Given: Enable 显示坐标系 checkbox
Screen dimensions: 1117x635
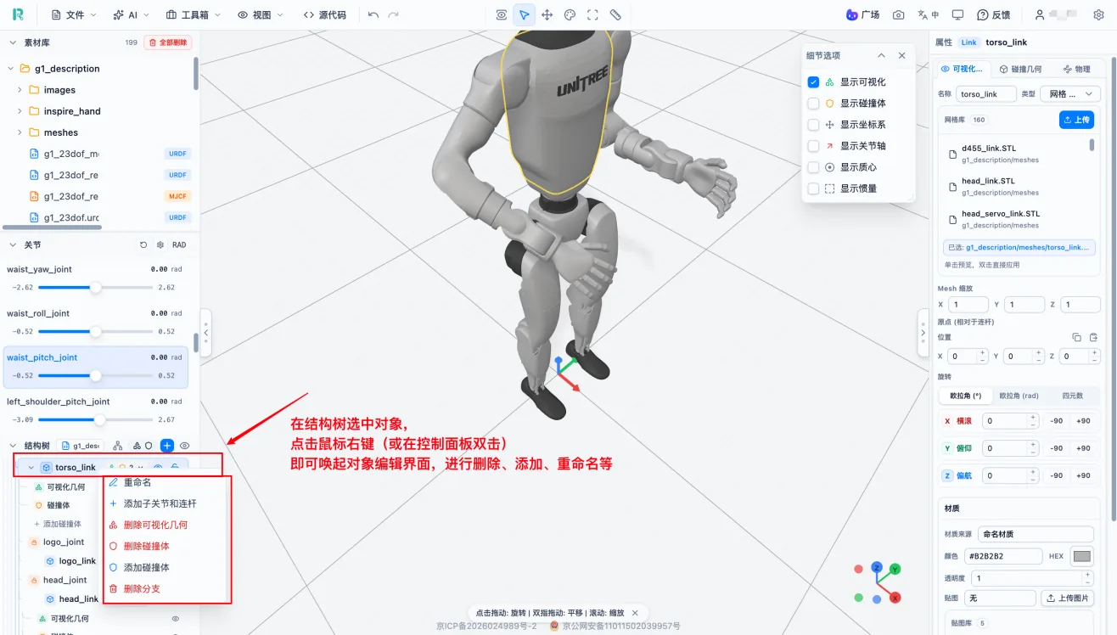Looking at the screenshot, I should 813,124.
